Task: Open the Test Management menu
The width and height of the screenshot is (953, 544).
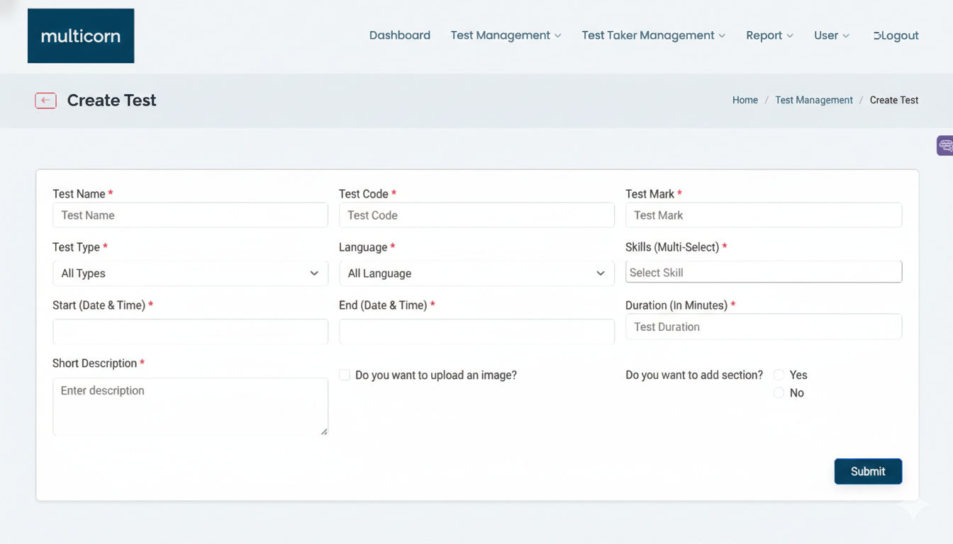Action: [x=506, y=35]
